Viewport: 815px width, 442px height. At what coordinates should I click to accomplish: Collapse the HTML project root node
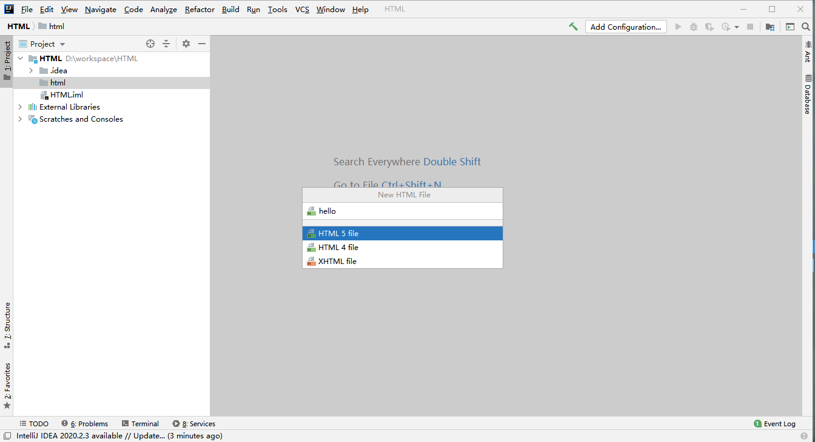[x=20, y=59]
